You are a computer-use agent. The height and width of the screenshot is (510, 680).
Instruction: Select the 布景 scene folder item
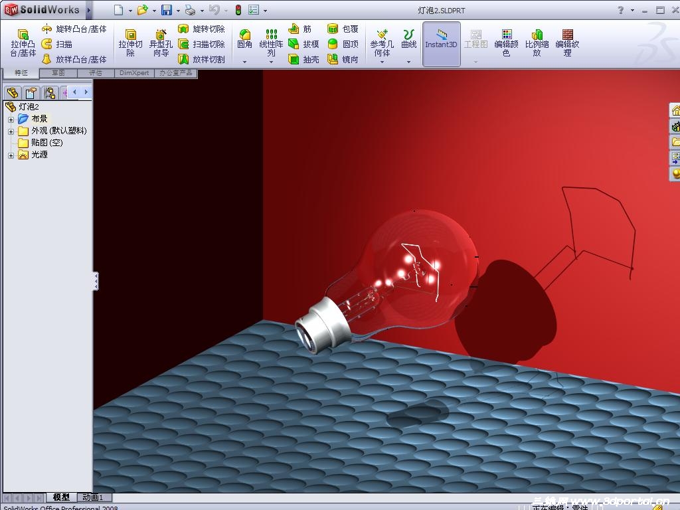(33, 119)
